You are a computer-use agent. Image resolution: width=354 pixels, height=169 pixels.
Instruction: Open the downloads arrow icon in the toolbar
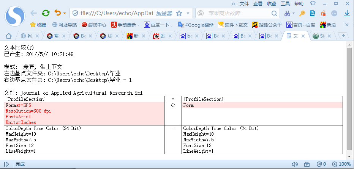(x=347, y=13)
